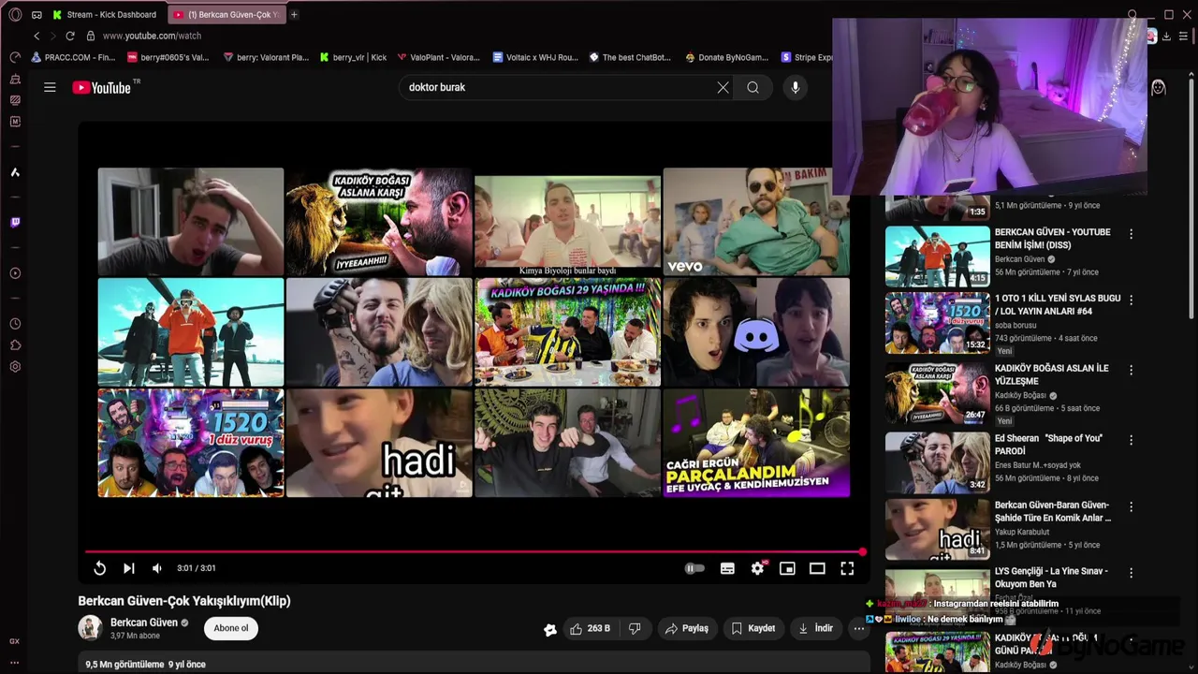
Task: Select the Berkcan Güven YouTube tab
Action: [226, 15]
